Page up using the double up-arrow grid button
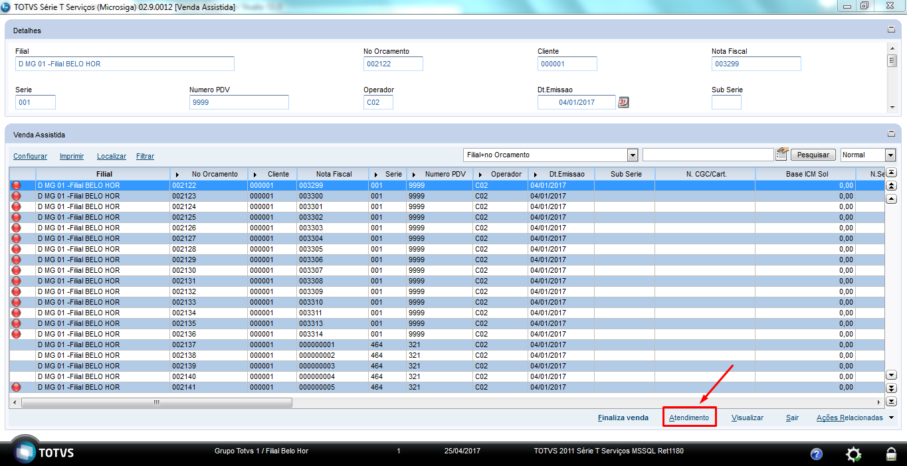 [x=892, y=186]
